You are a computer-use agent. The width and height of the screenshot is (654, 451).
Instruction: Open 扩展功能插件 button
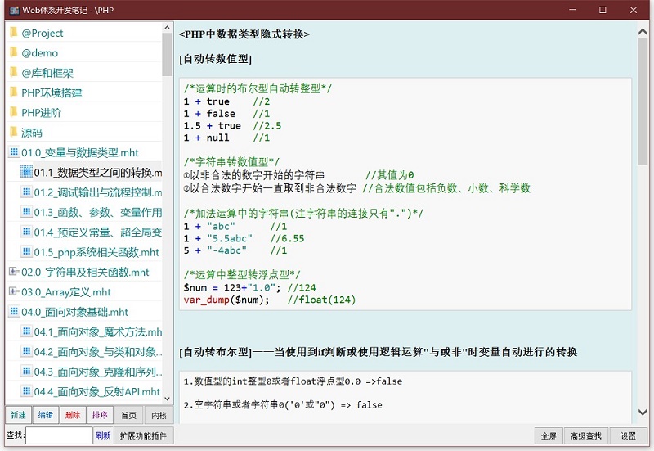click(143, 435)
